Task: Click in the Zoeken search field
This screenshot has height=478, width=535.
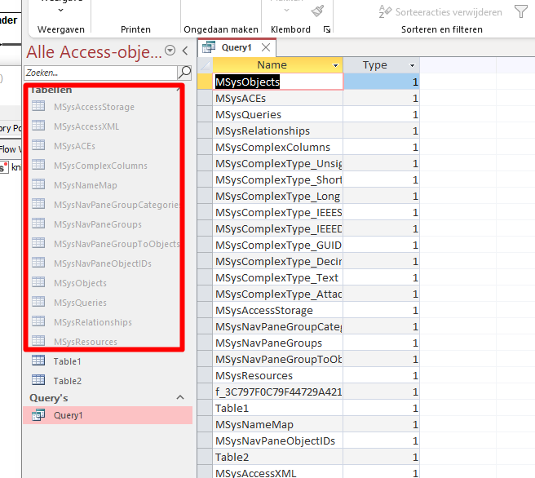Action: click(x=100, y=73)
